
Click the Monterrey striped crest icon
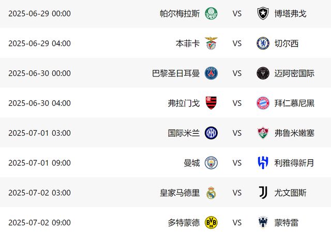pyautogui.click(x=263, y=222)
